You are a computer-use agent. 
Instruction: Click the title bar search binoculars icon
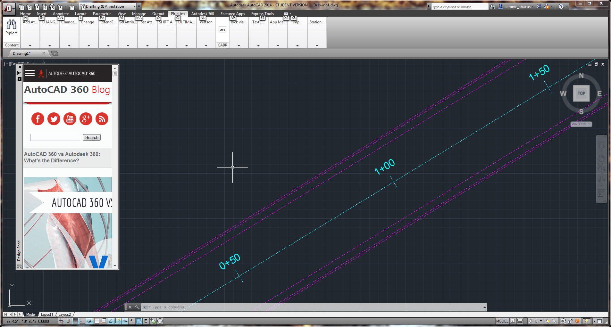click(493, 6)
